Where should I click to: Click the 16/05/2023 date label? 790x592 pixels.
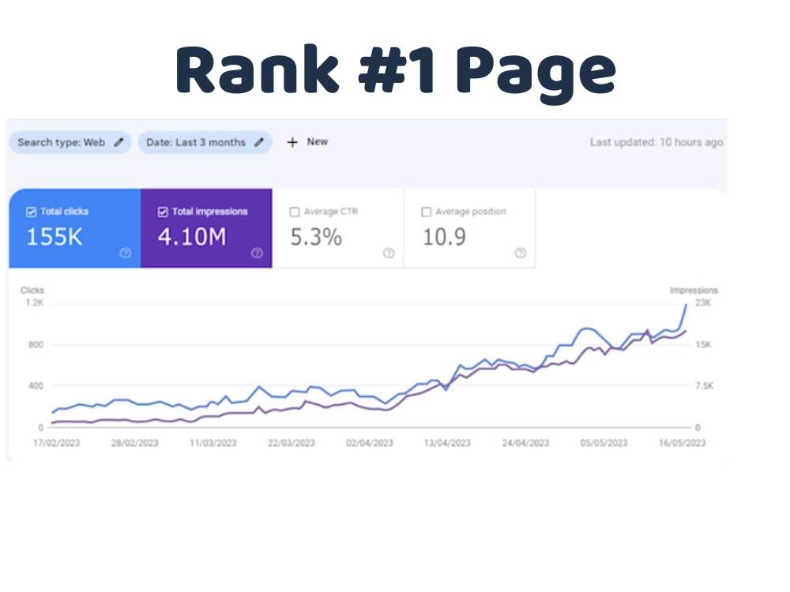683,443
